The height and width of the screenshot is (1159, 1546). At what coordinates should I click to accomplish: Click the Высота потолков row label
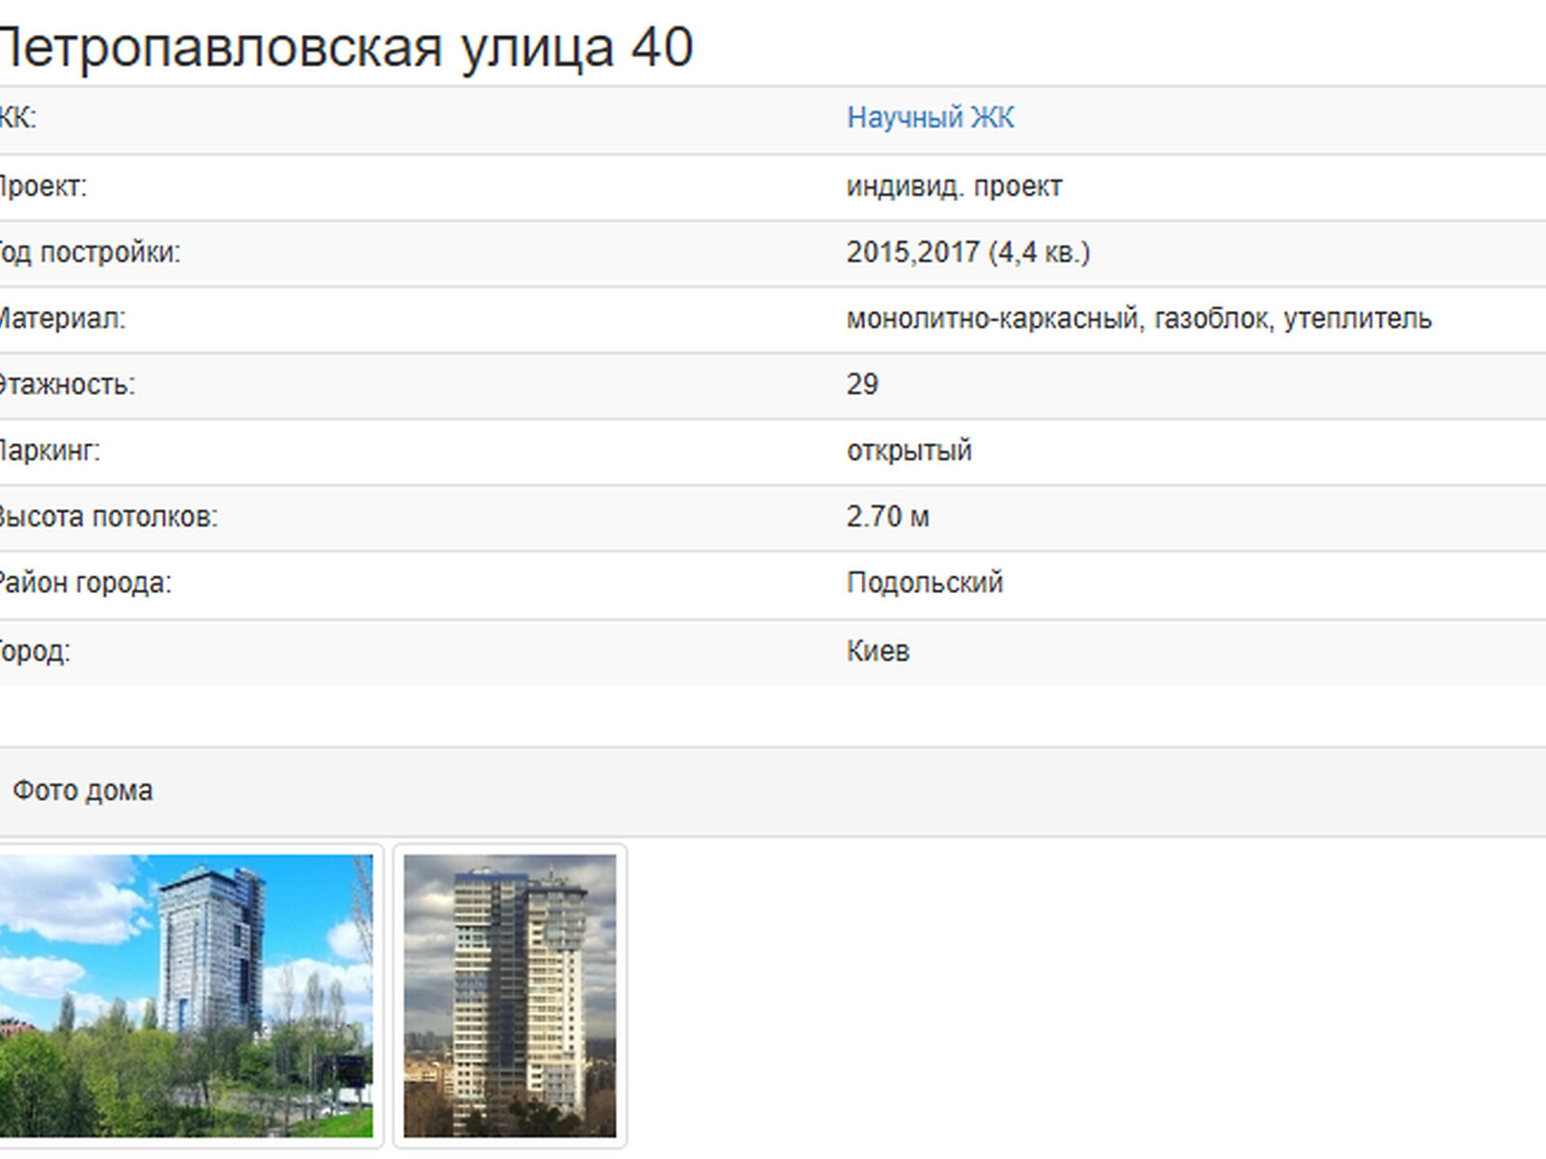108,517
